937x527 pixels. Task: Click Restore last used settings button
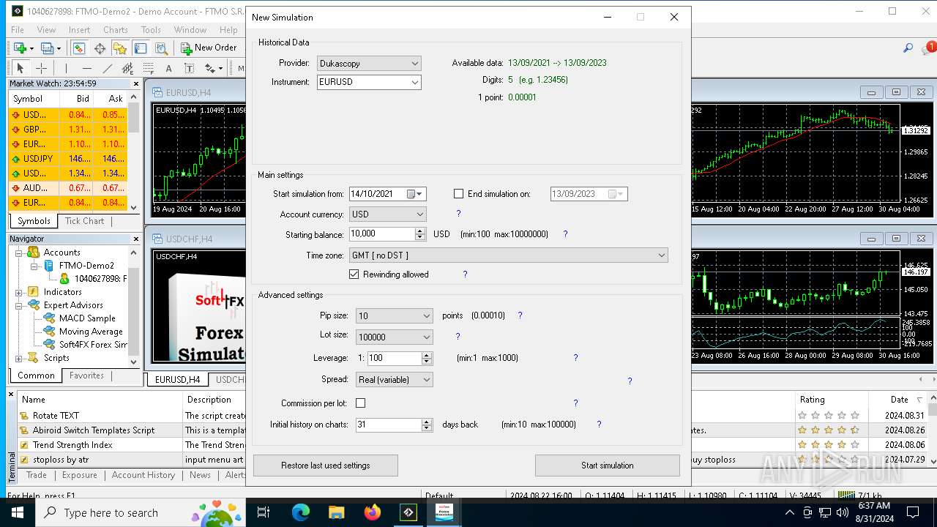click(x=326, y=466)
